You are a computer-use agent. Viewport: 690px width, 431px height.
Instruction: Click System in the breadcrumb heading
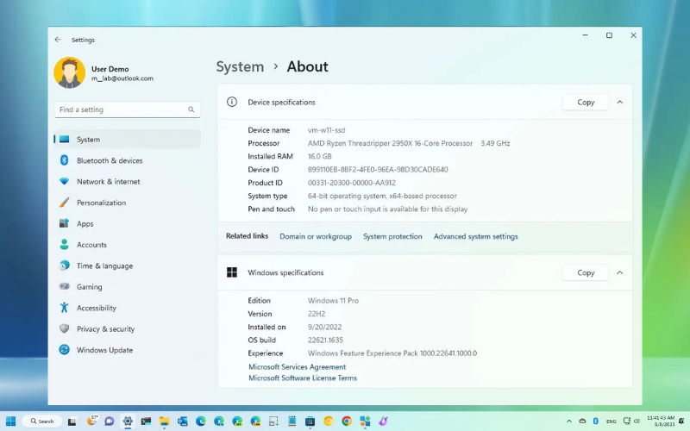click(240, 67)
